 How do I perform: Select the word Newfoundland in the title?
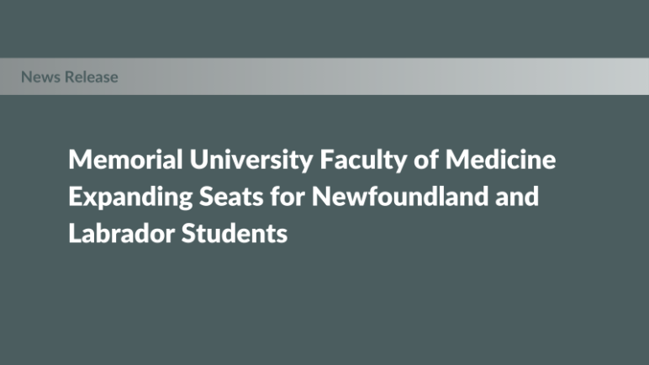click(x=400, y=197)
